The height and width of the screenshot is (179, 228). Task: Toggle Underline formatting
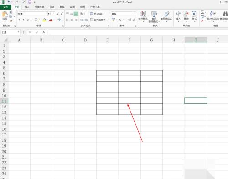pyautogui.click(x=28, y=20)
